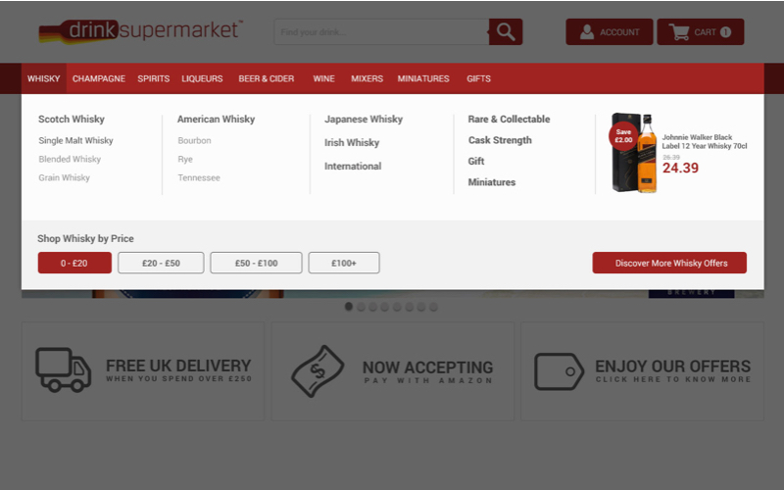Click the delivery truck icon
The width and height of the screenshot is (784, 490).
[63, 370]
